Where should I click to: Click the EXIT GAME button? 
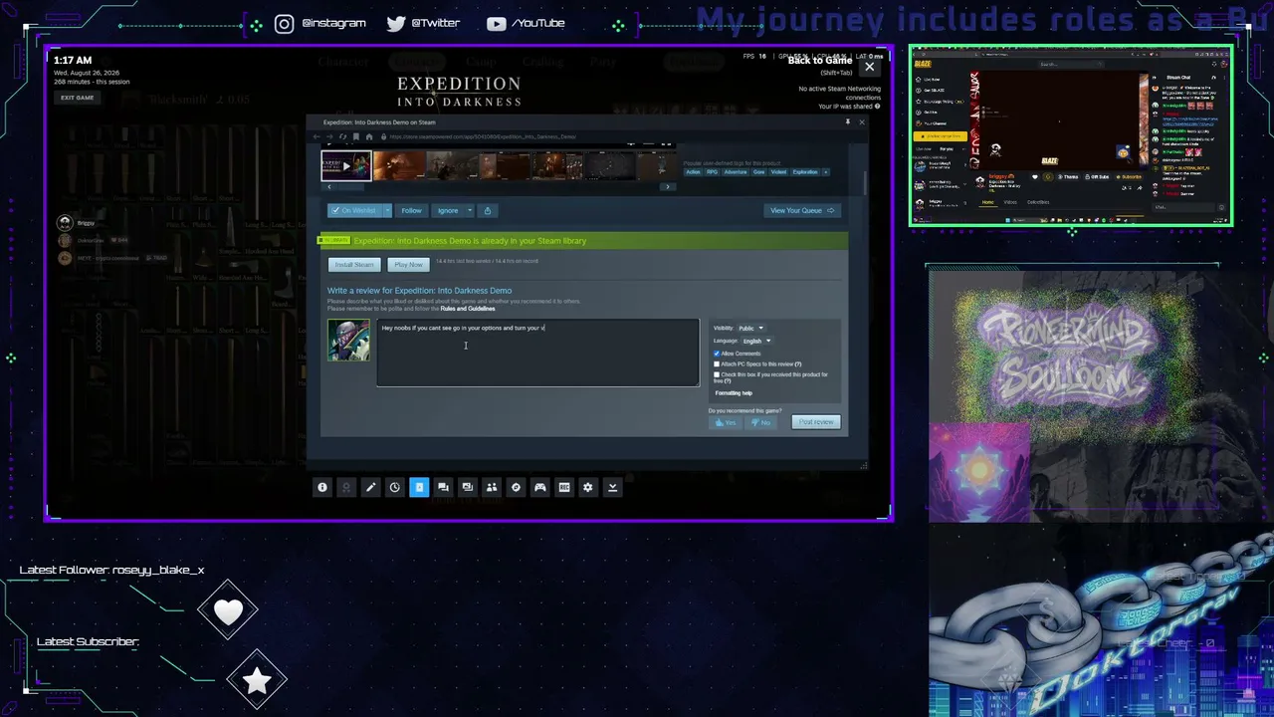pos(77,98)
